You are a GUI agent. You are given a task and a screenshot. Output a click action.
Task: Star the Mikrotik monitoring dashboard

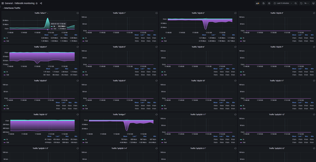(36, 3)
